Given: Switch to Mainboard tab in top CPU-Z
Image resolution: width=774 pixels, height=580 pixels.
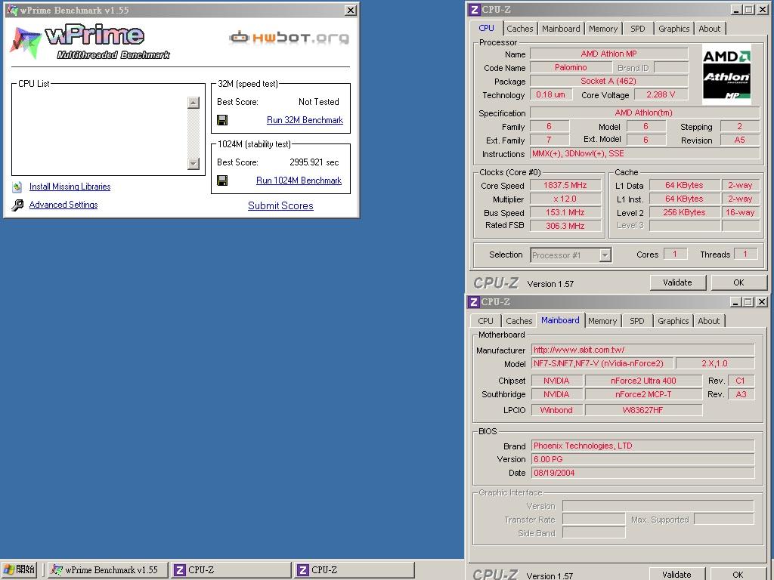Looking at the screenshot, I should click(x=561, y=29).
